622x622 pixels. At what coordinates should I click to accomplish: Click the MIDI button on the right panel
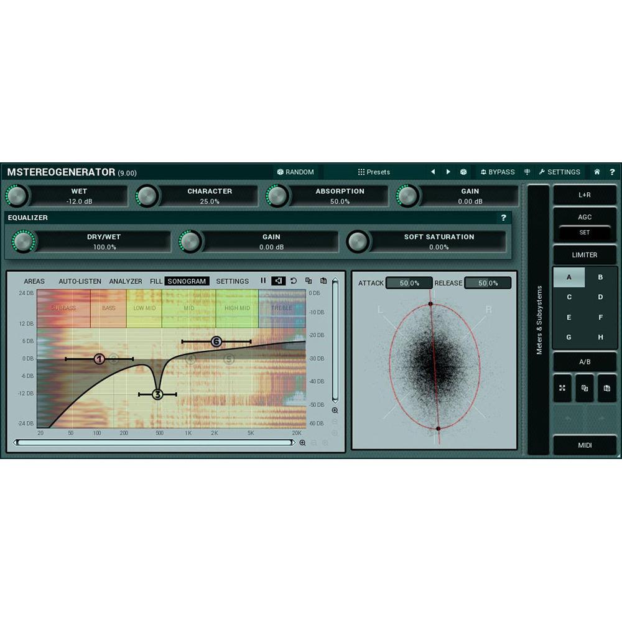[583, 445]
